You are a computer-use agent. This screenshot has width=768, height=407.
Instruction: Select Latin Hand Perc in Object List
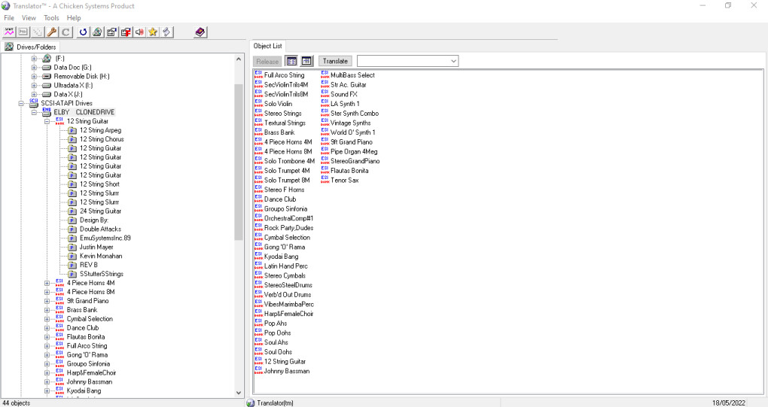click(286, 266)
